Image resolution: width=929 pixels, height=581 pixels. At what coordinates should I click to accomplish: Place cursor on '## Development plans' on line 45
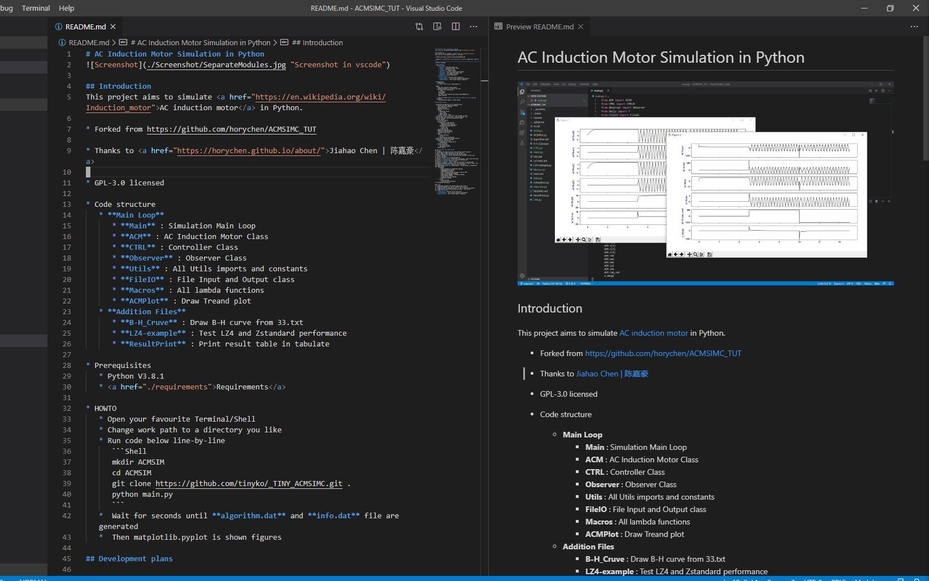click(129, 558)
